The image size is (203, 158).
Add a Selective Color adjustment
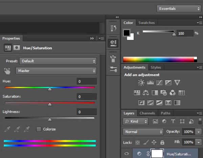(168, 103)
